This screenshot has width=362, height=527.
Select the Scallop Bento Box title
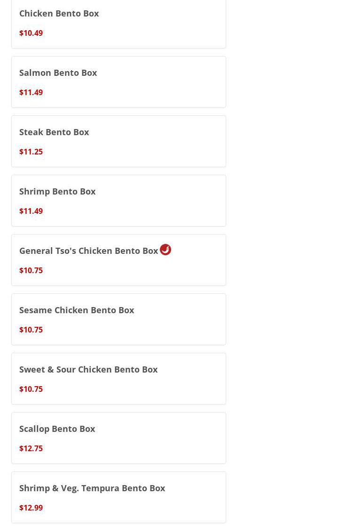[57, 429]
